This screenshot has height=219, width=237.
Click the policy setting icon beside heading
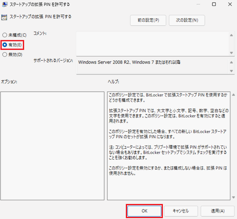coord(4,17)
